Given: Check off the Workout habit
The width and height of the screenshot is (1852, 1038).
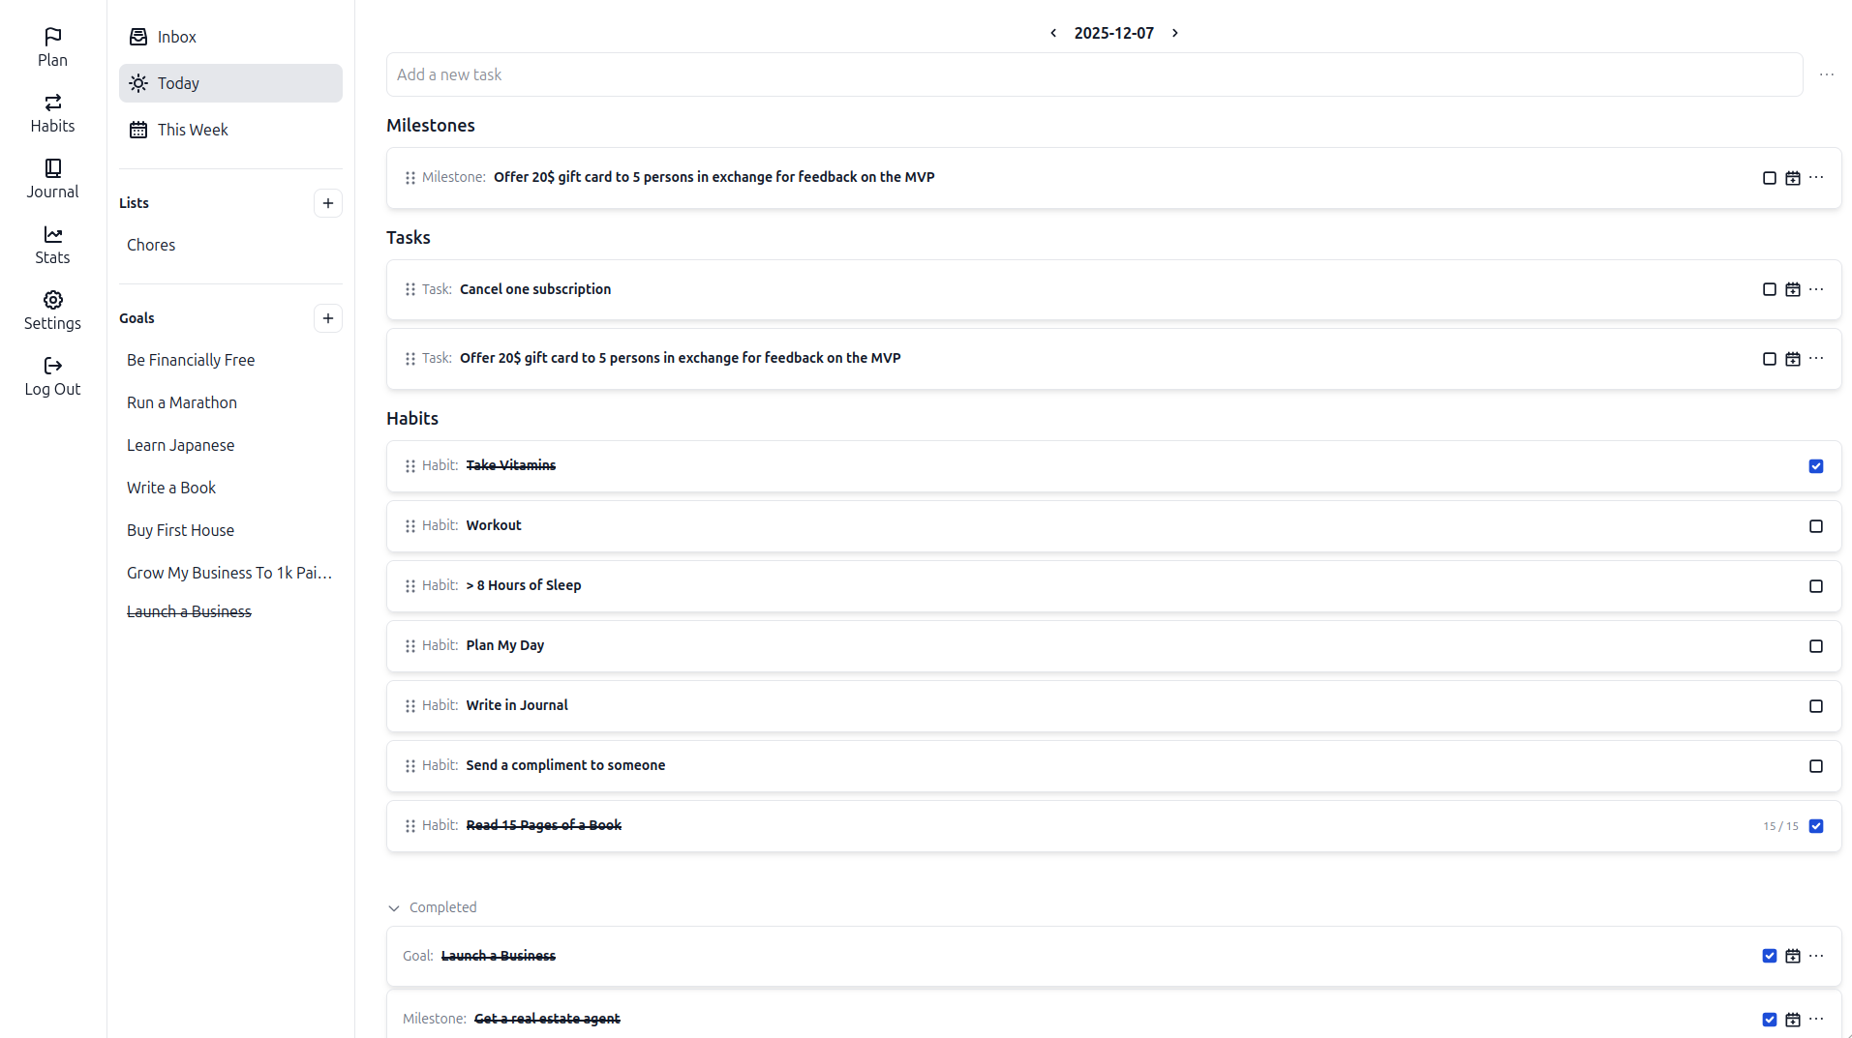Looking at the screenshot, I should tap(1815, 526).
